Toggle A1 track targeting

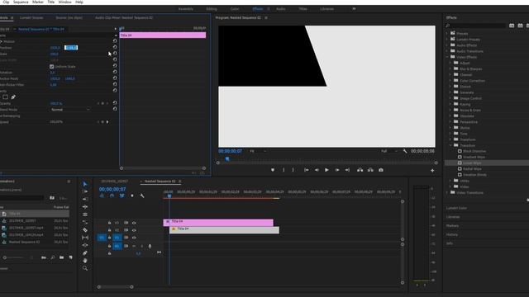point(117,246)
